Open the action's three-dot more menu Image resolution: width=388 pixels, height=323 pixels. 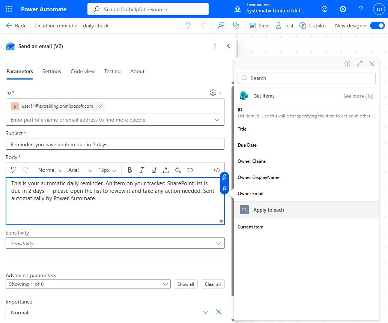[x=215, y=46]
